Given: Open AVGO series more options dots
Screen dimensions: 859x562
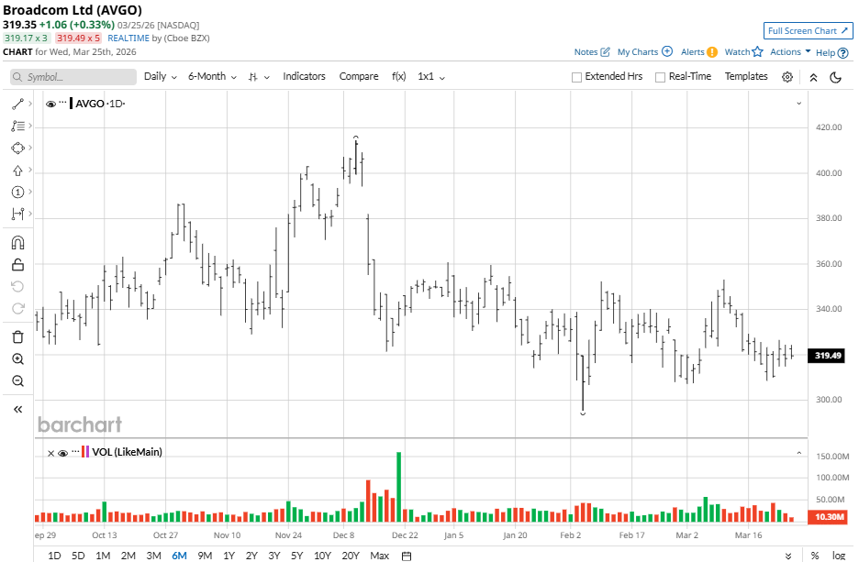Looking at the screenshot, I should [x=62, y=103].
